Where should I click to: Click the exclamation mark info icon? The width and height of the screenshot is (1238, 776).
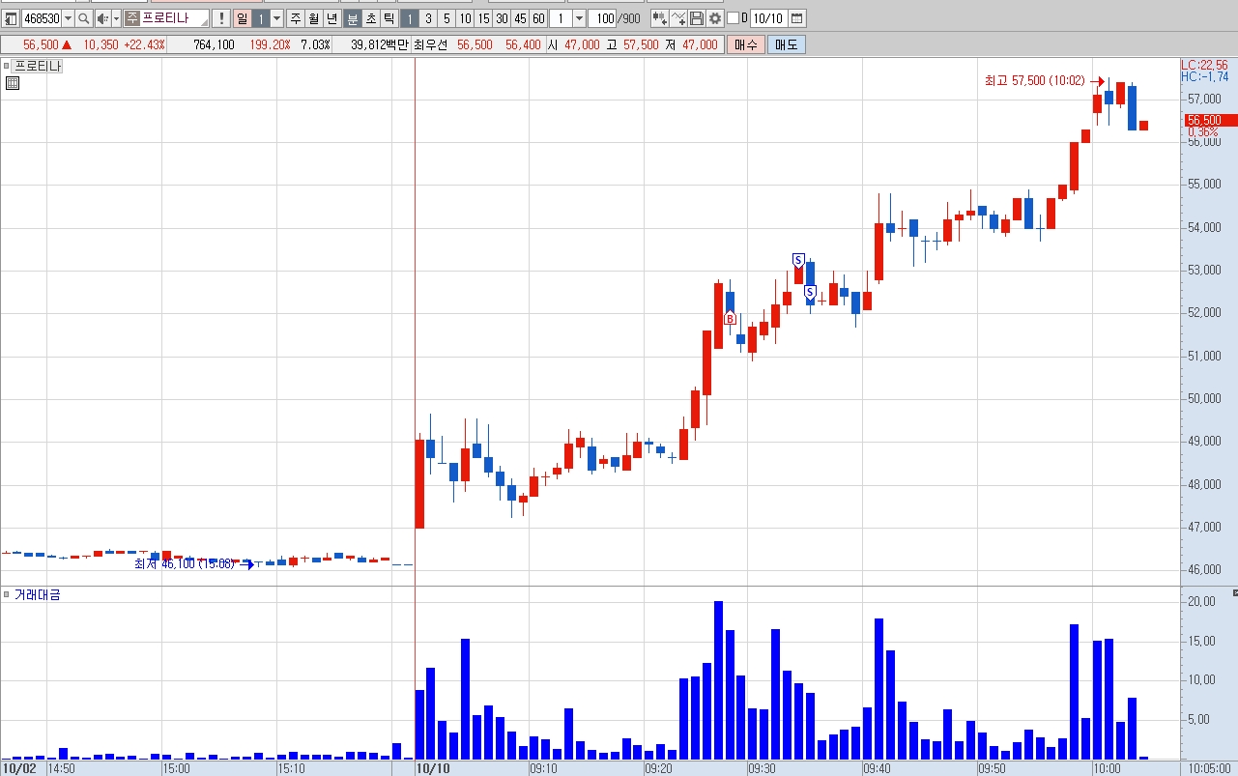tap(221, 18)
